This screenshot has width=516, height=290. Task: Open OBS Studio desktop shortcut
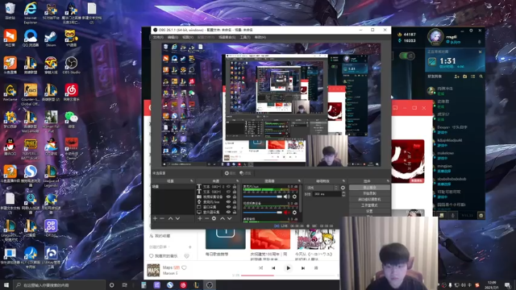point(71,65)
